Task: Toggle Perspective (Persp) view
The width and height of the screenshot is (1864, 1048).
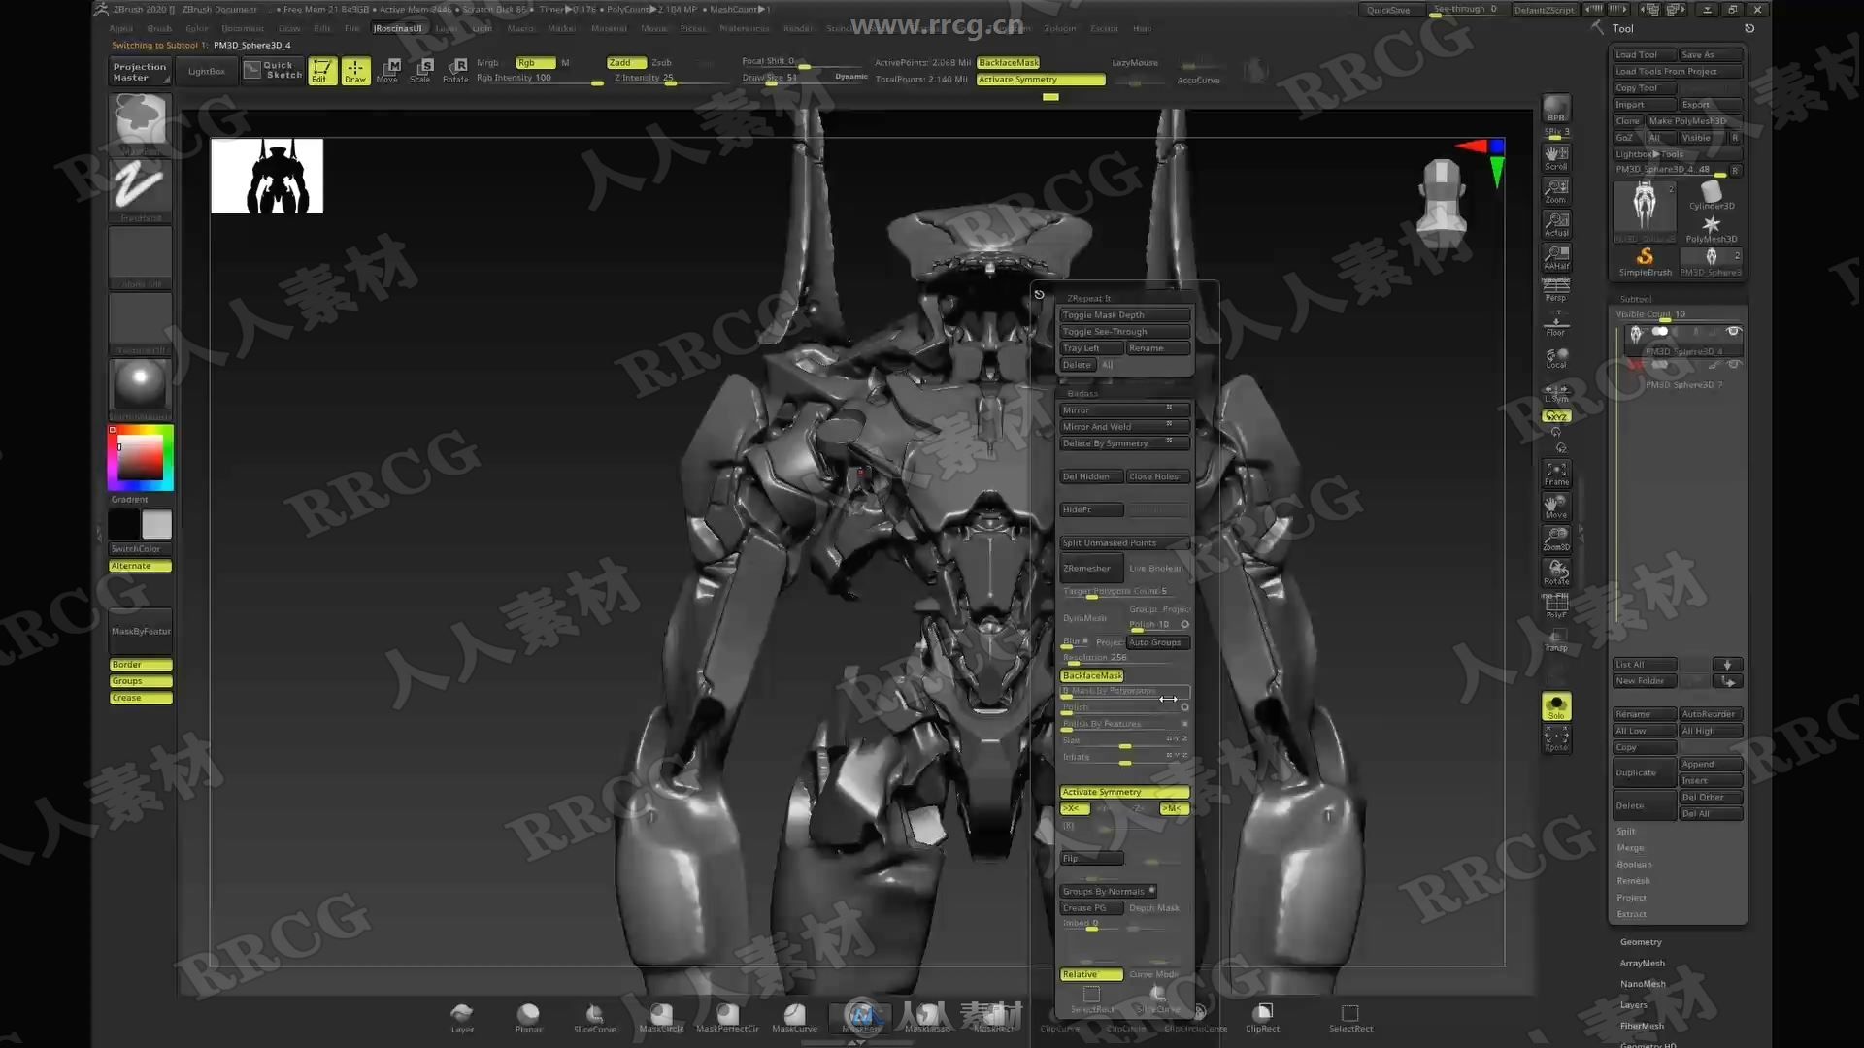Action: 1556,289
